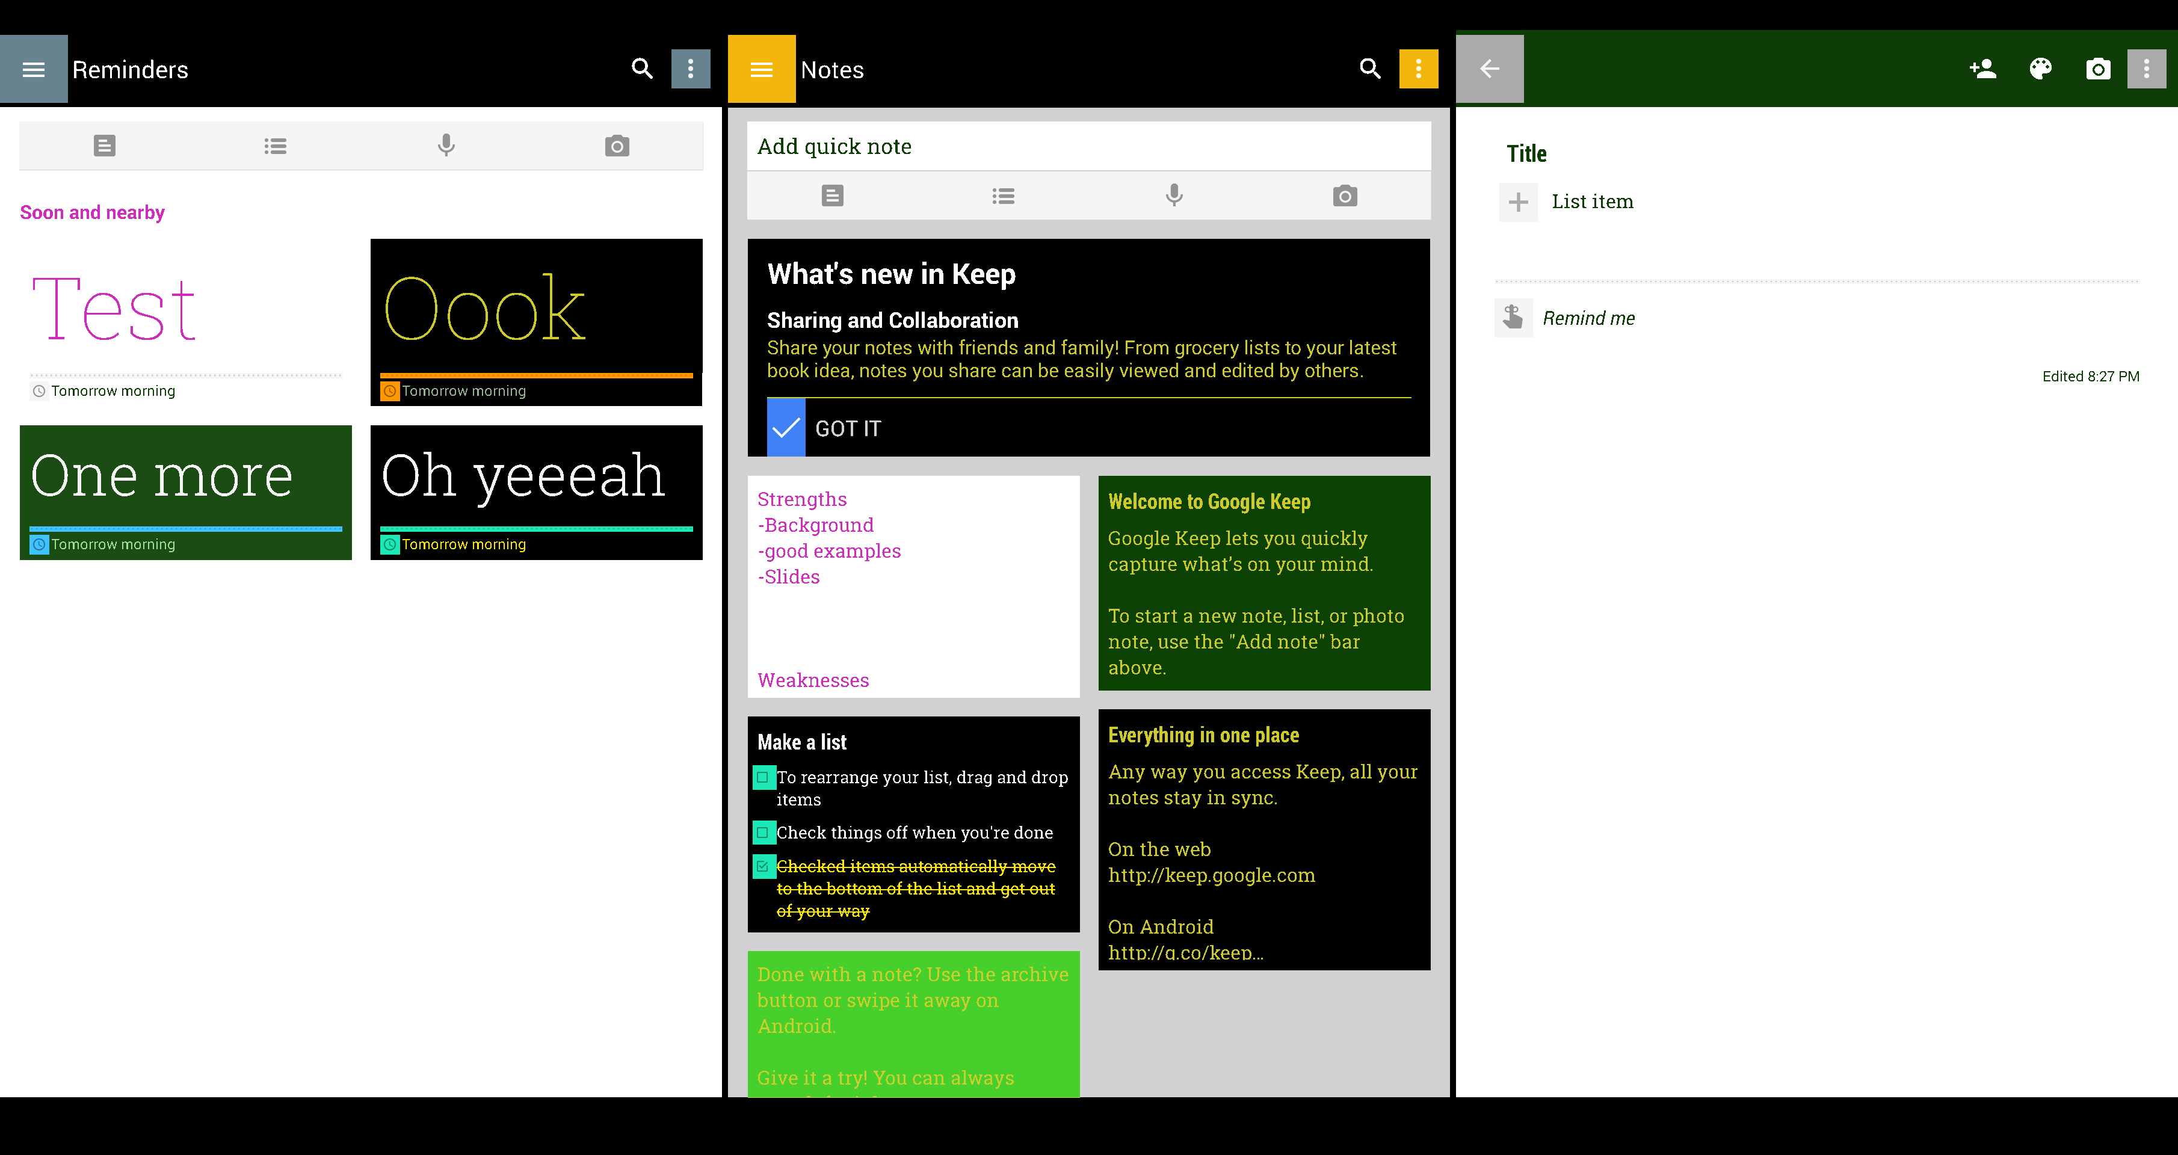Click blue clock icon on One more note
Screen dimensions: 2178x1155
click(x=39, y=544)
